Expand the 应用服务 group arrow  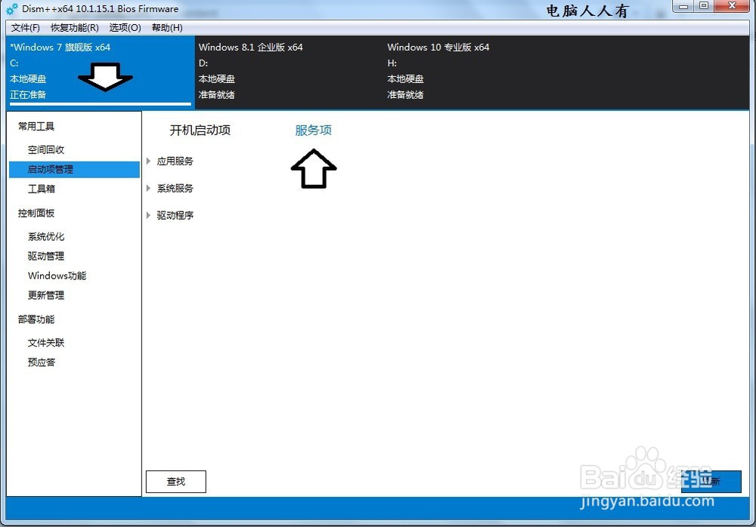pos(148,161)
